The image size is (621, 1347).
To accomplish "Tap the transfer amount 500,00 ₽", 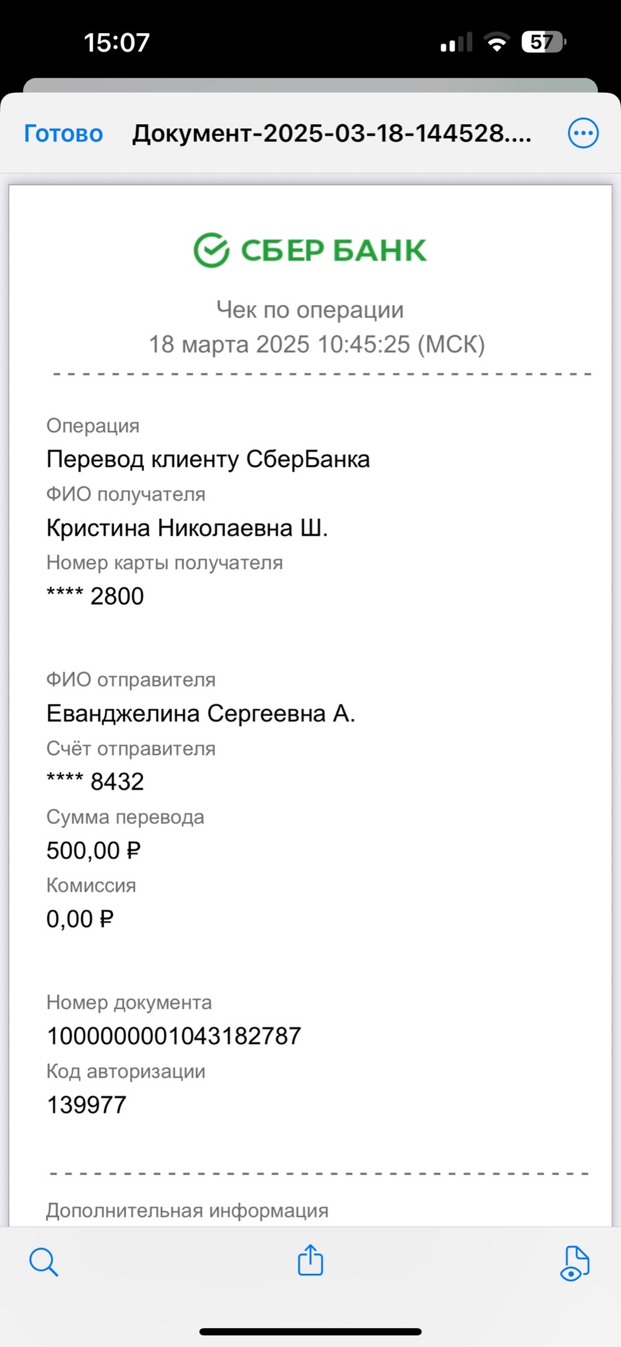I will pyautogui.click(x=94, y=851).
